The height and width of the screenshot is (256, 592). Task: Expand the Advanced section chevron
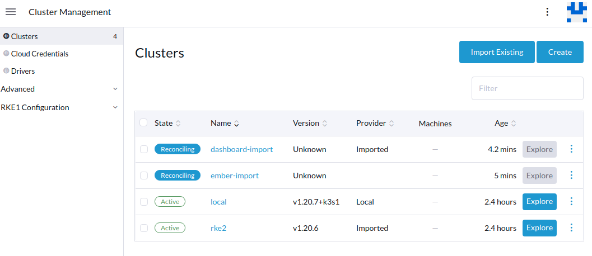115,89
